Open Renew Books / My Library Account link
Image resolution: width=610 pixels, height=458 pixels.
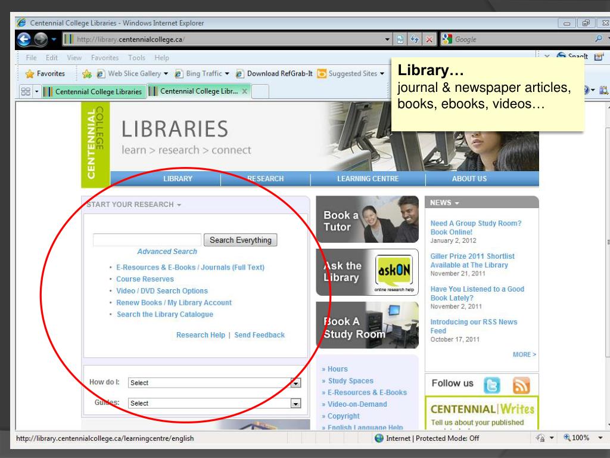[174, 302]
